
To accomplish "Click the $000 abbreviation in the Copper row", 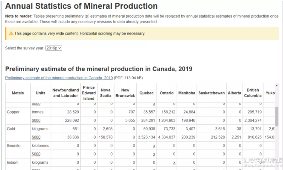I will click(36, 120).
